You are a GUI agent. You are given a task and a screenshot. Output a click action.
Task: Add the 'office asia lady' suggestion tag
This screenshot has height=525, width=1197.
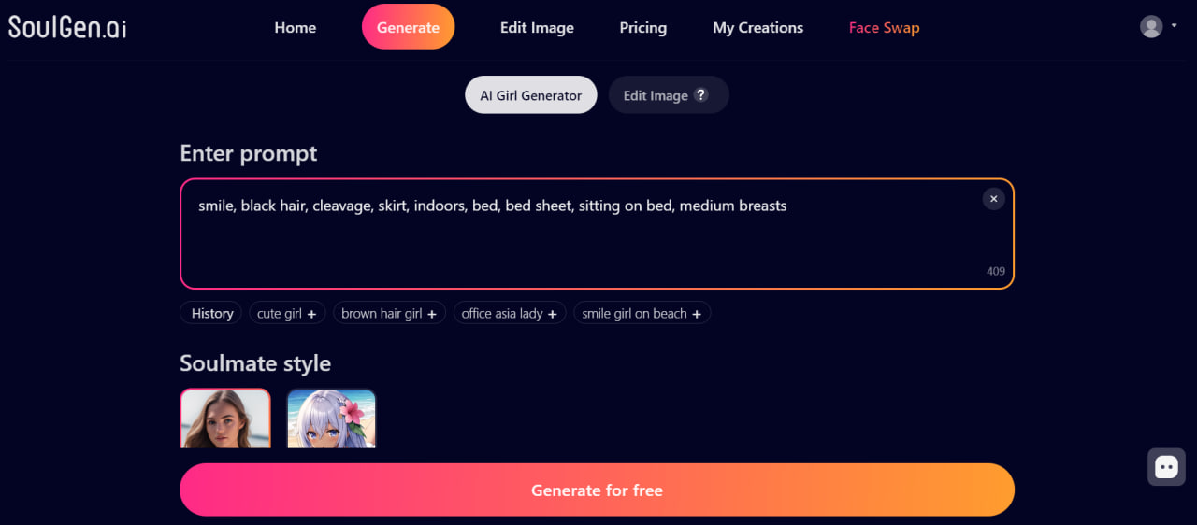pos(510,313)
